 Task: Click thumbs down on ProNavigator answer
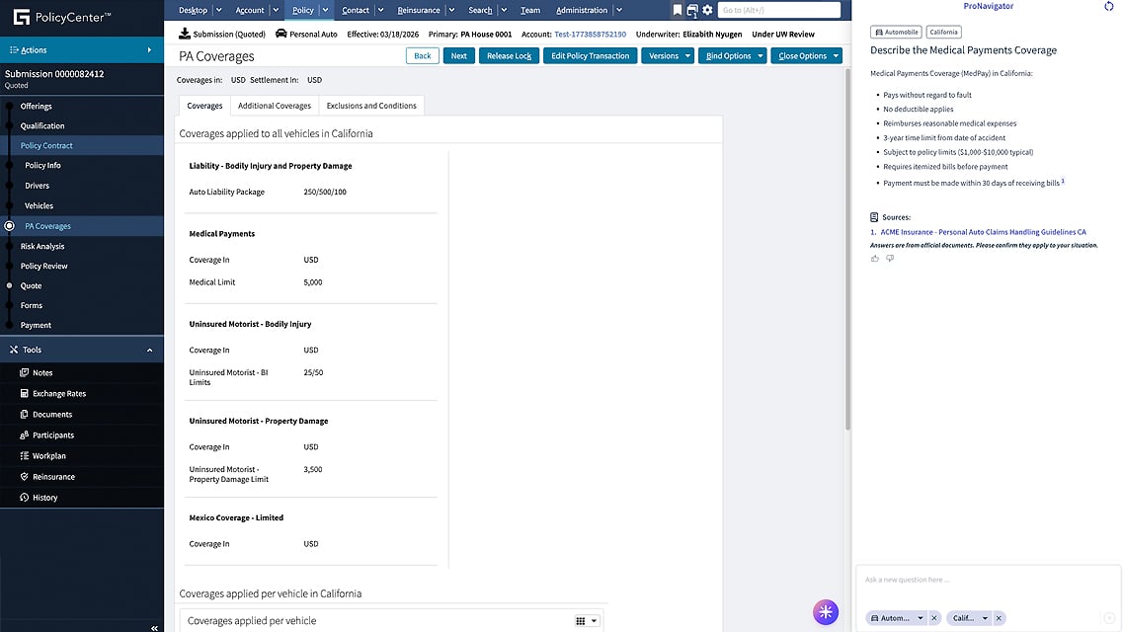[x=890, y=259]
